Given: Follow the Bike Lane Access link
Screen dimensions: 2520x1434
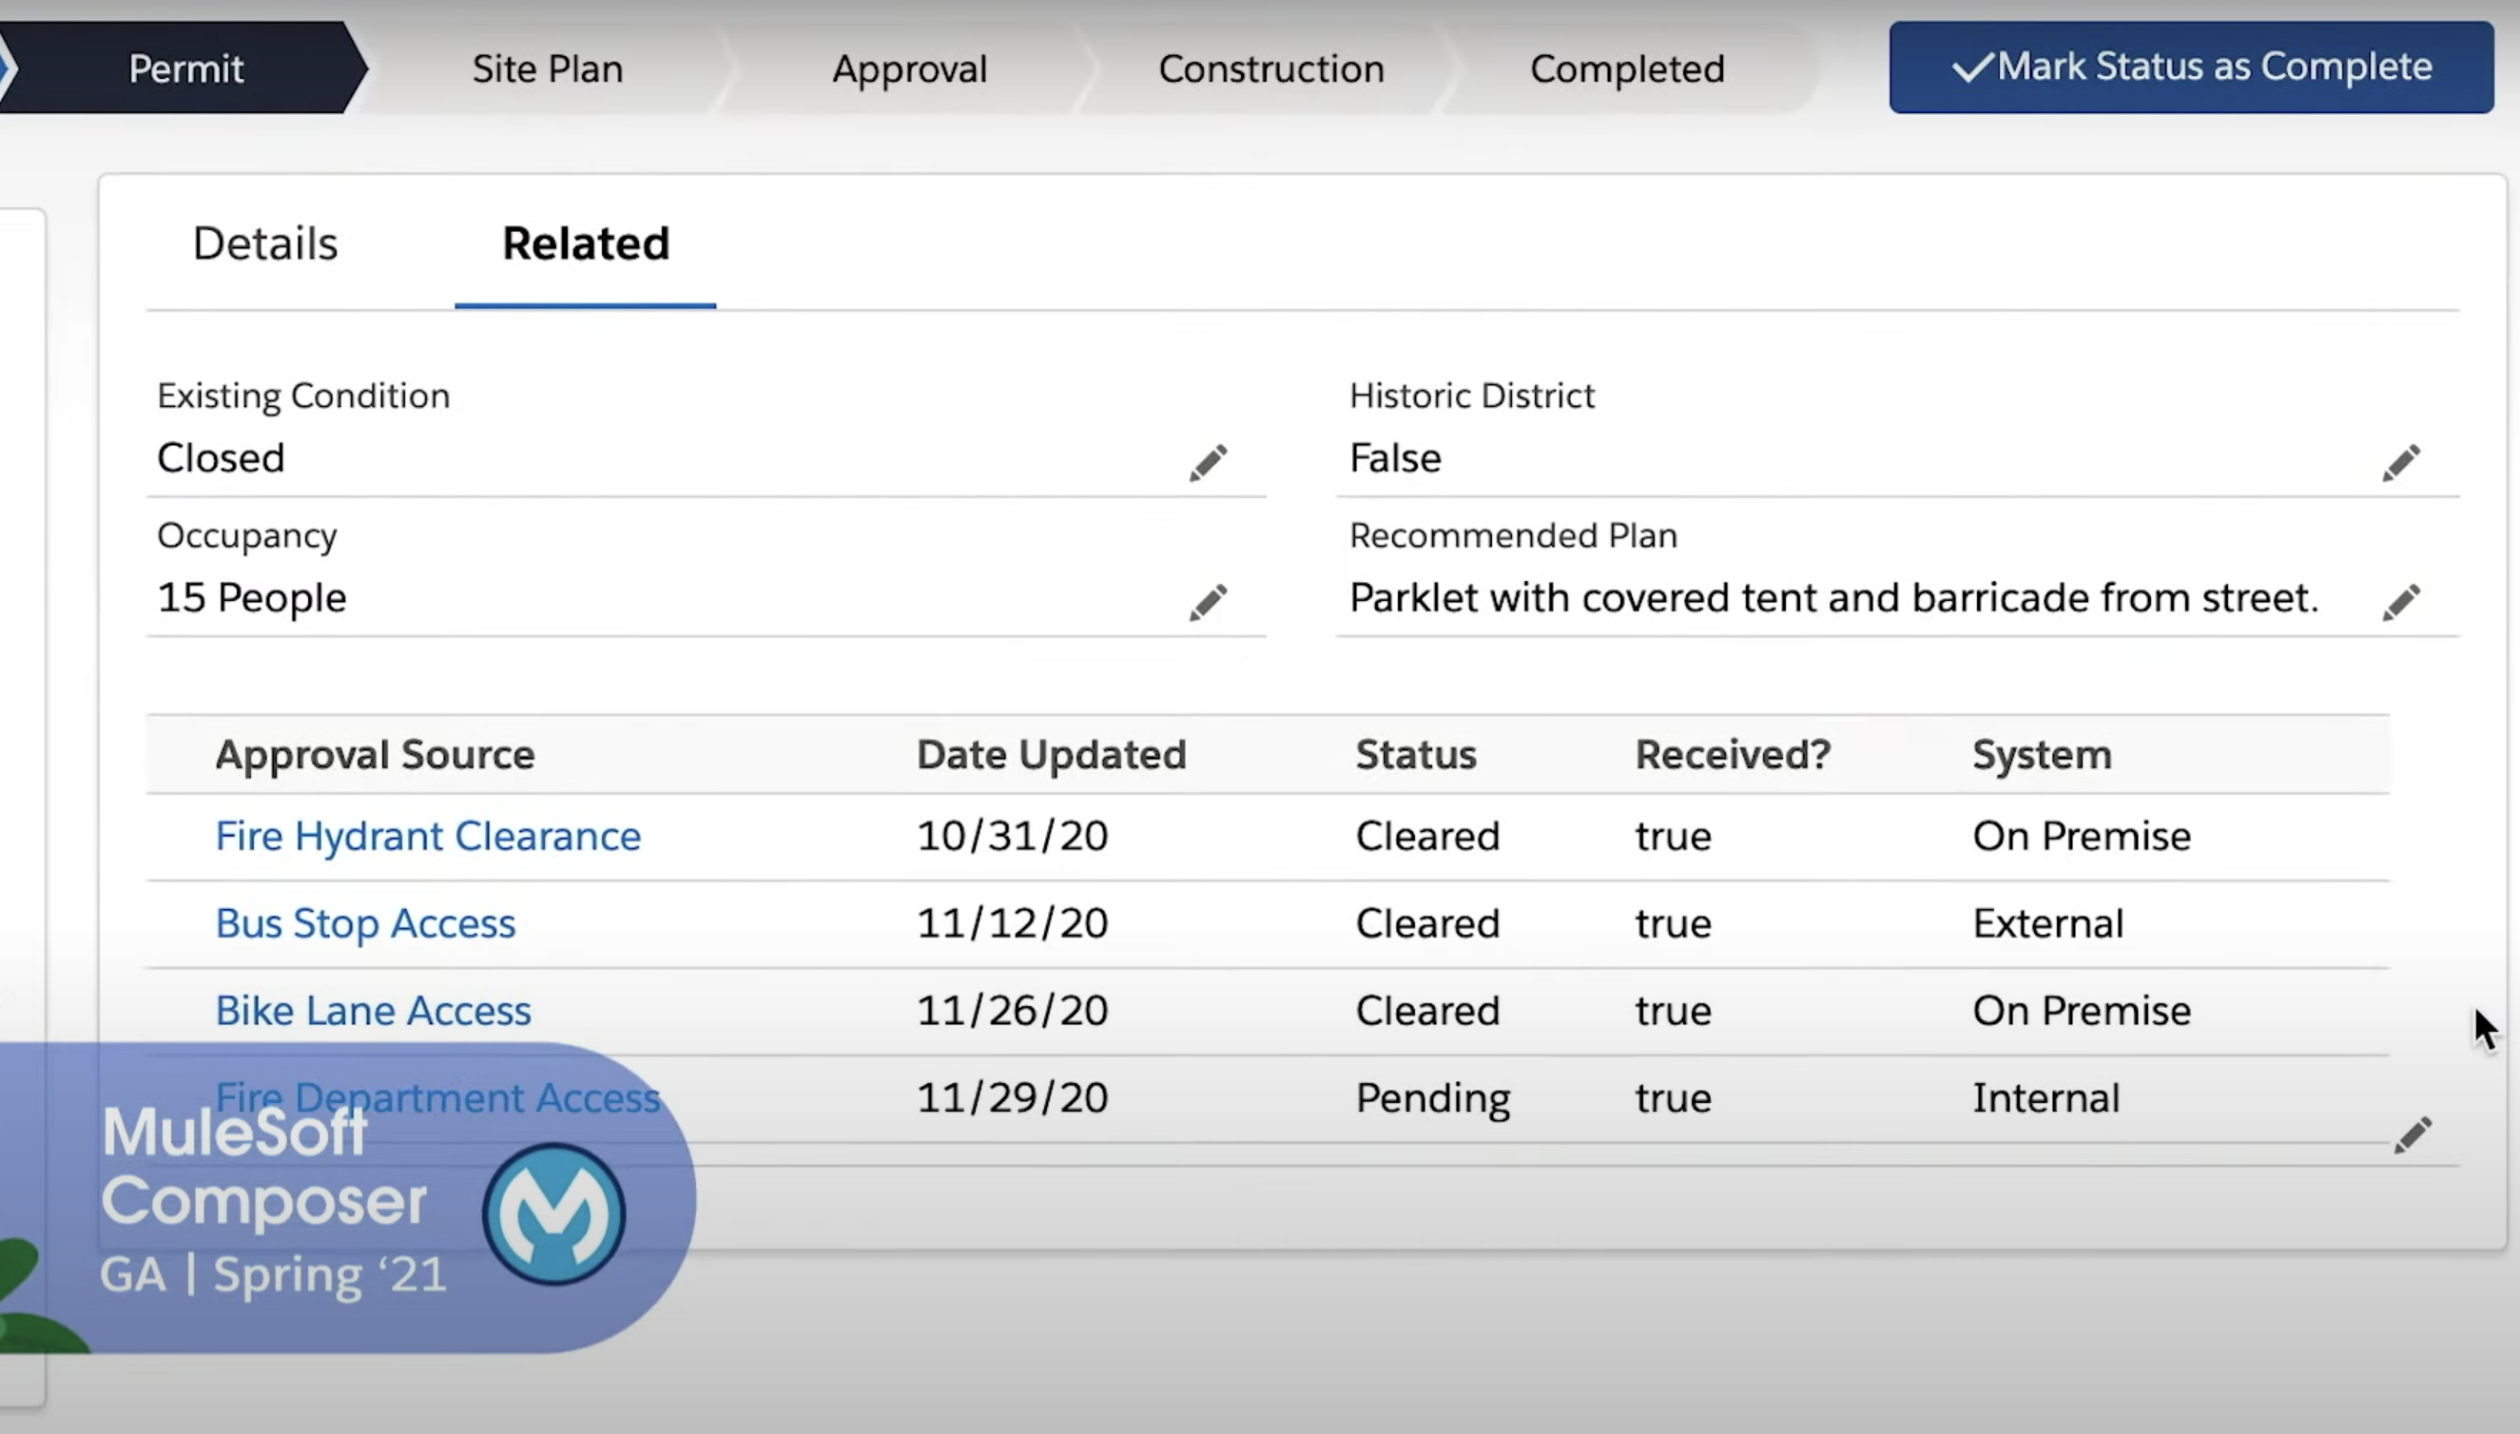Looking at the screenshot, I should [x=372, y=1011].
